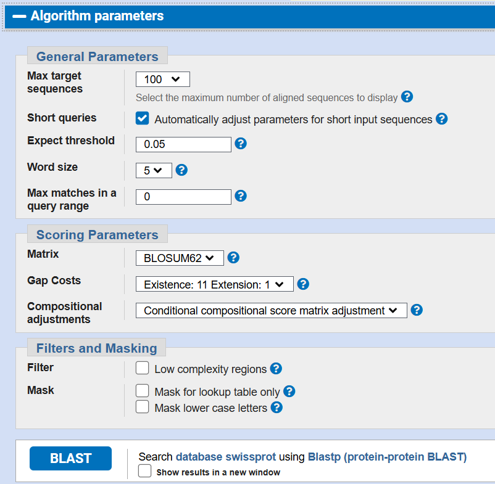495x484 pixels.
Task: Open help for Max target sequences
Action: pos(407,97)
